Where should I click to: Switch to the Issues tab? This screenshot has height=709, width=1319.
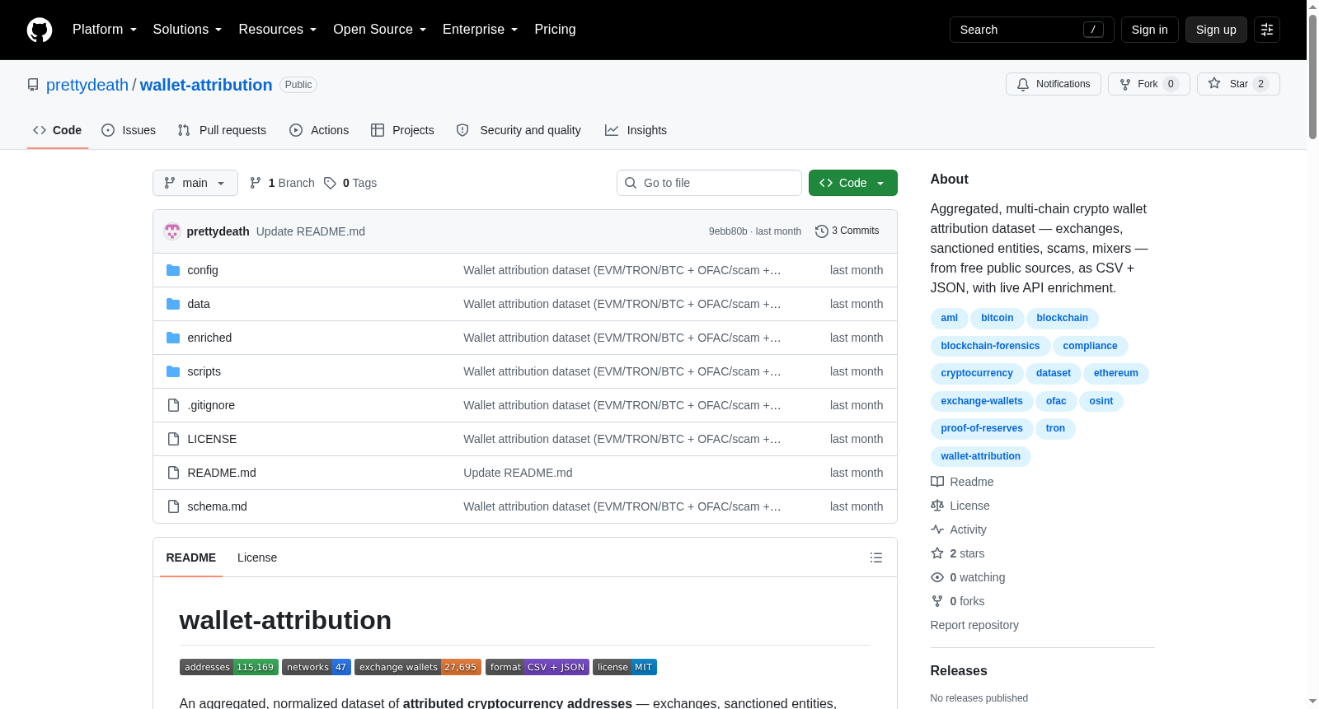click(x=129, y=130)
